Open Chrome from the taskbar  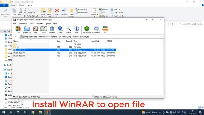pos(33,112)
